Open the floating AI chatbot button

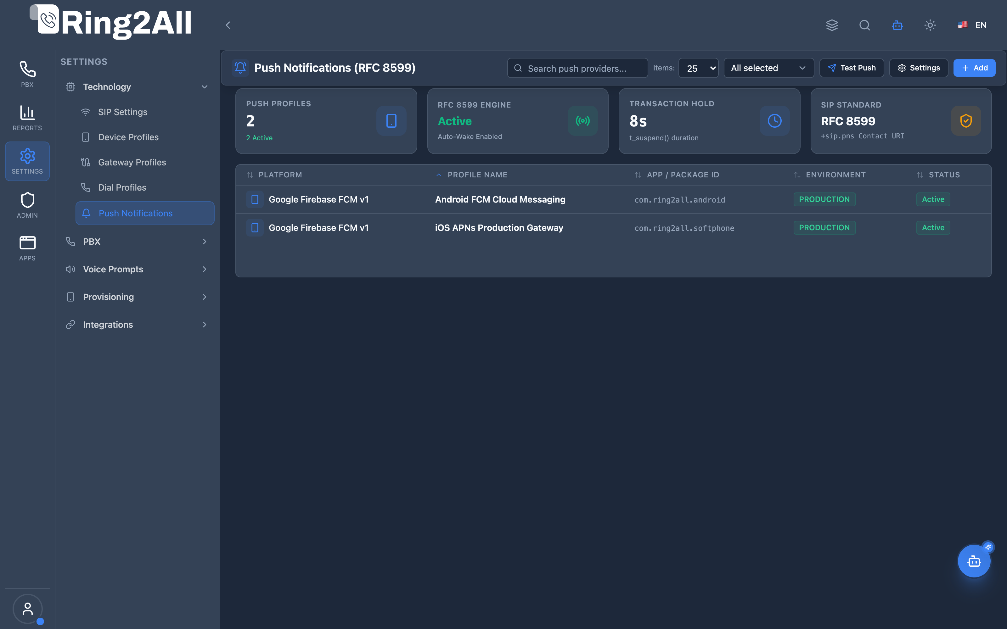coord(974,561)
